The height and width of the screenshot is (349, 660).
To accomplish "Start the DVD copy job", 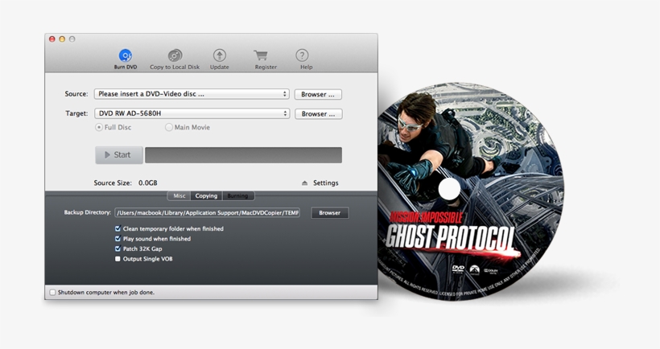I will [x=118, y=154].
